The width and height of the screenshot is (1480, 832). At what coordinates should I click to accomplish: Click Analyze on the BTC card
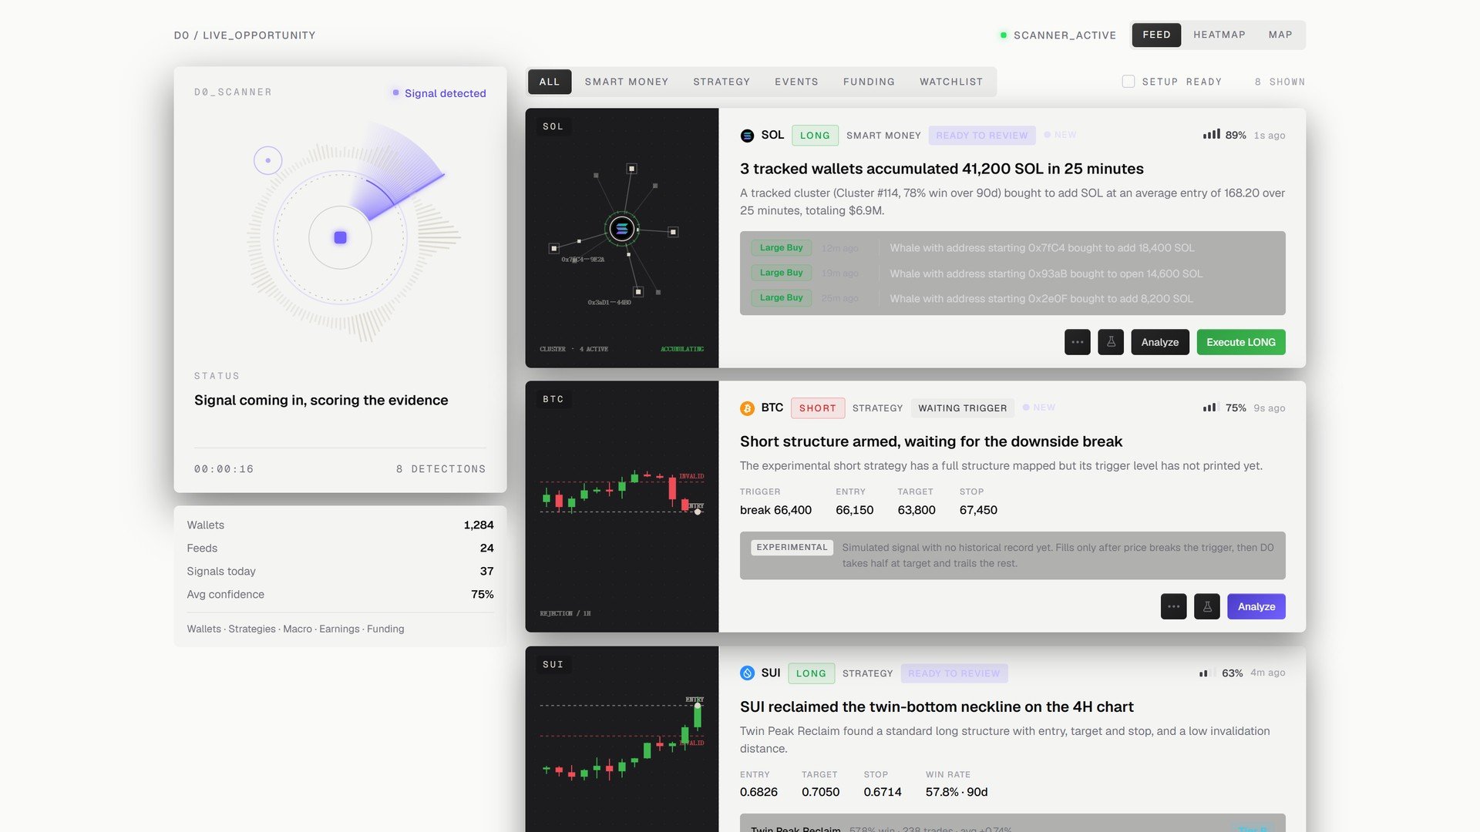pos(1256,607)
